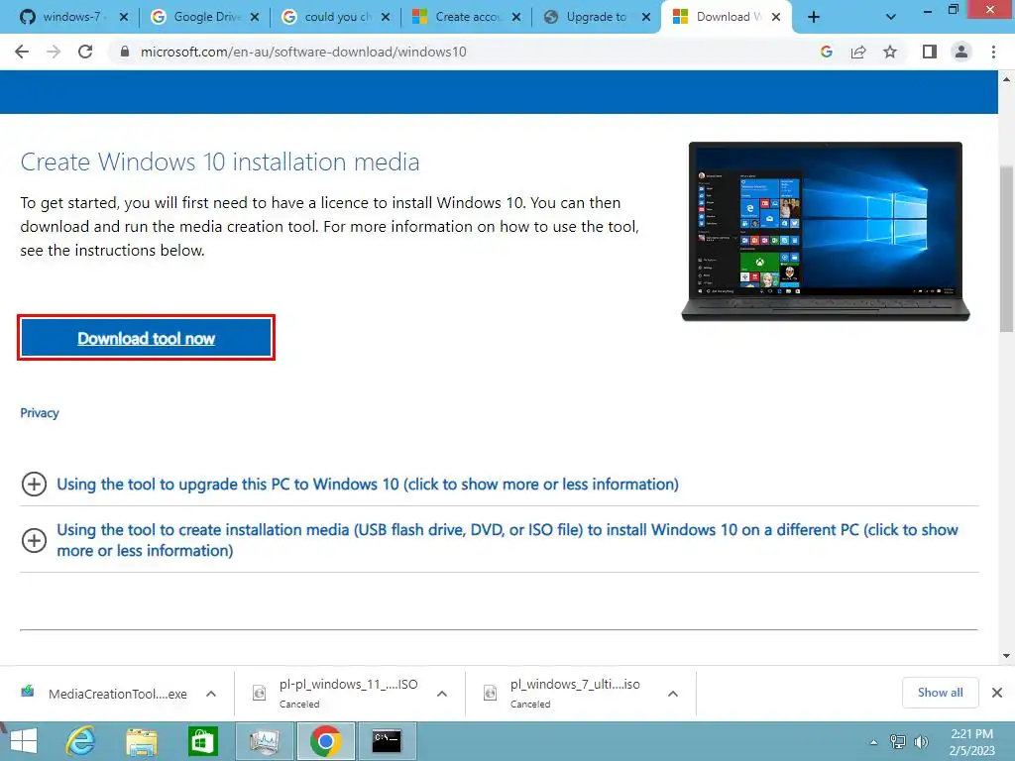Click the scrollbar down arrow
Viewport: 1015px width, 761px height.
click(x=1007, y=656)
